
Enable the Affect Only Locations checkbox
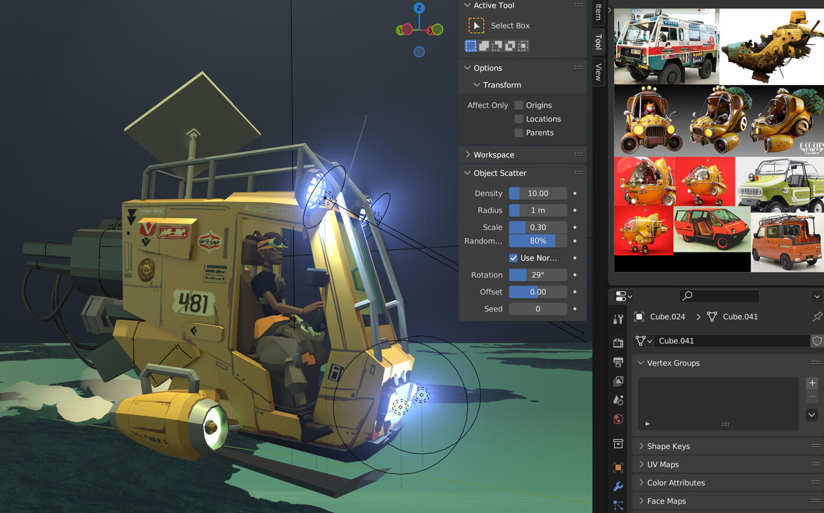pos(519,119)
